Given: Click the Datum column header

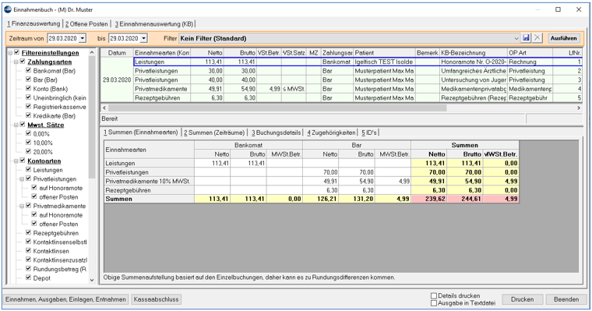Looking at the screenshot, I should point(117,53).
